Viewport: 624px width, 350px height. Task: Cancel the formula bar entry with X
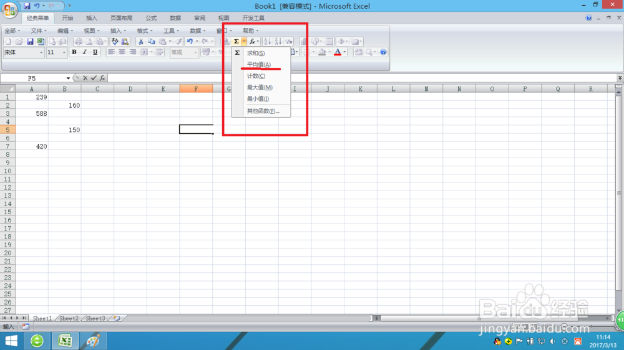coord(85,78)
